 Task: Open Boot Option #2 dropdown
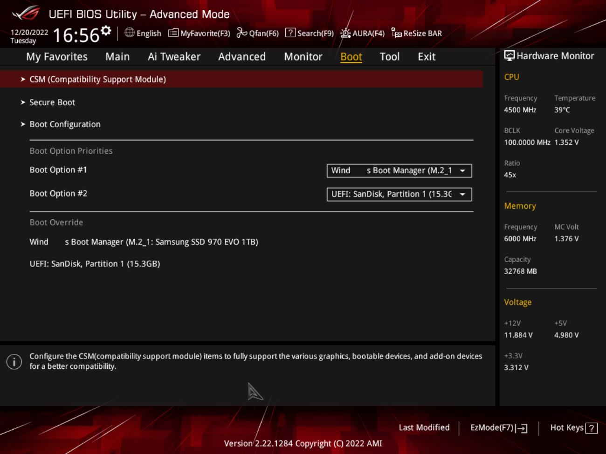tap(399, 194)
